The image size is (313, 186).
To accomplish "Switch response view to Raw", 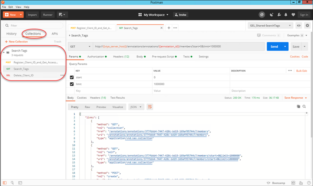I will (x=87, y=107).
